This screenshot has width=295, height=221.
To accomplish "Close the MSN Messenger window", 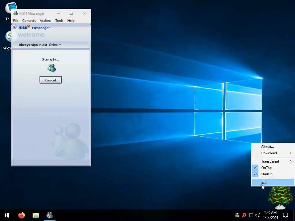I will click(84, 13).
